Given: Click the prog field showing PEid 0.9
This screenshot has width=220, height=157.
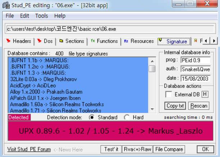Looking at the screenshot, I should coord(196,60).
